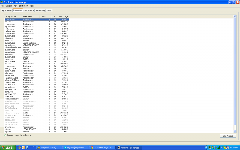Select the chrome.exe process using 108,752 K
This screenshot has height=150, width=240.
(x=37, y=127)
